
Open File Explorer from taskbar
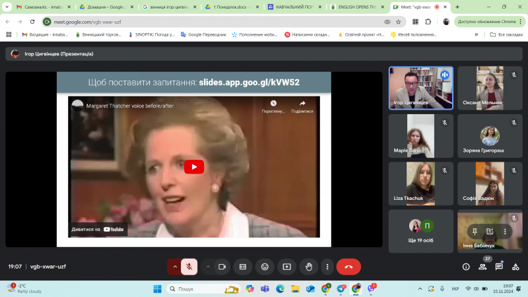(295, 288)
